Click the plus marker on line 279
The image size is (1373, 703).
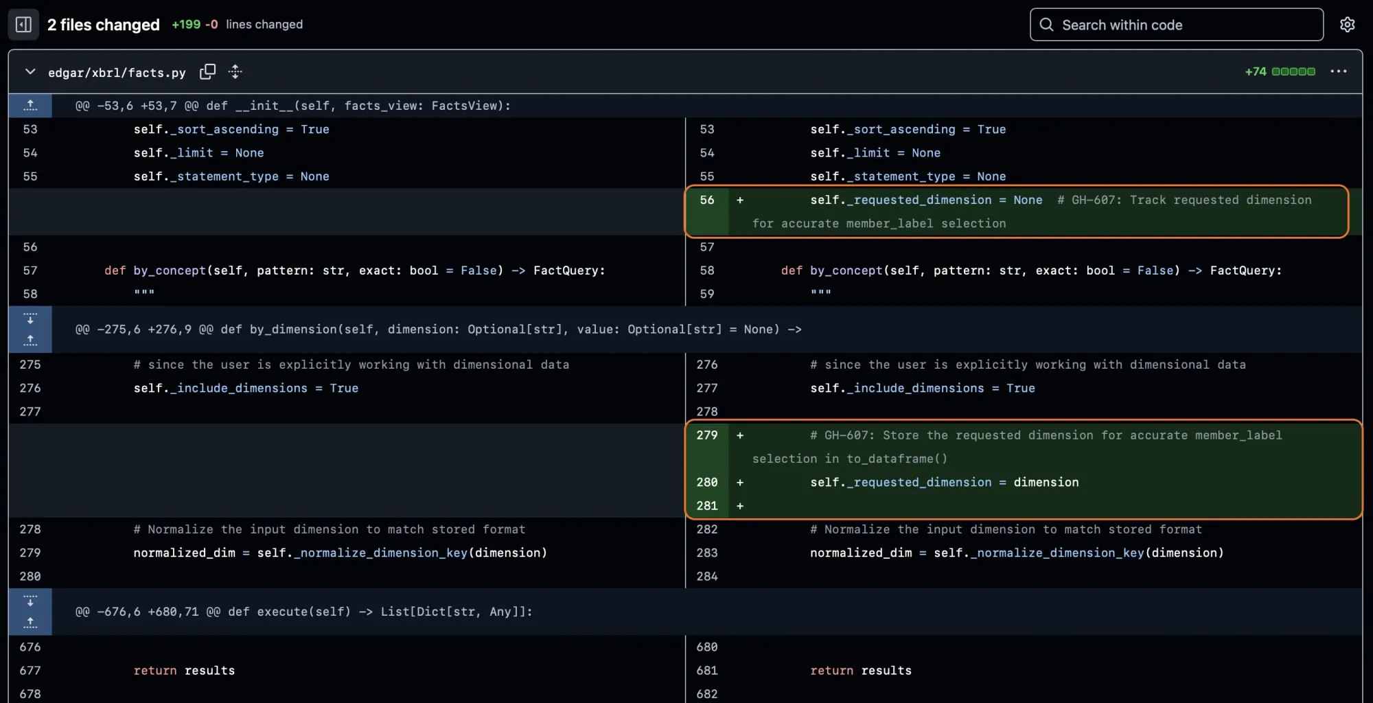(x=740, y=435)
